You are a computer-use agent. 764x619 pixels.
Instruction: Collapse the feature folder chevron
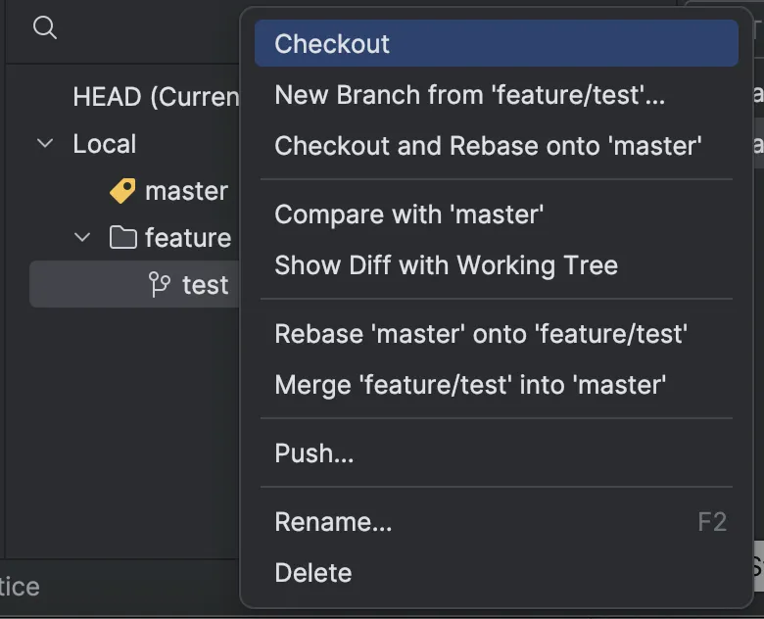click(83, 238)
